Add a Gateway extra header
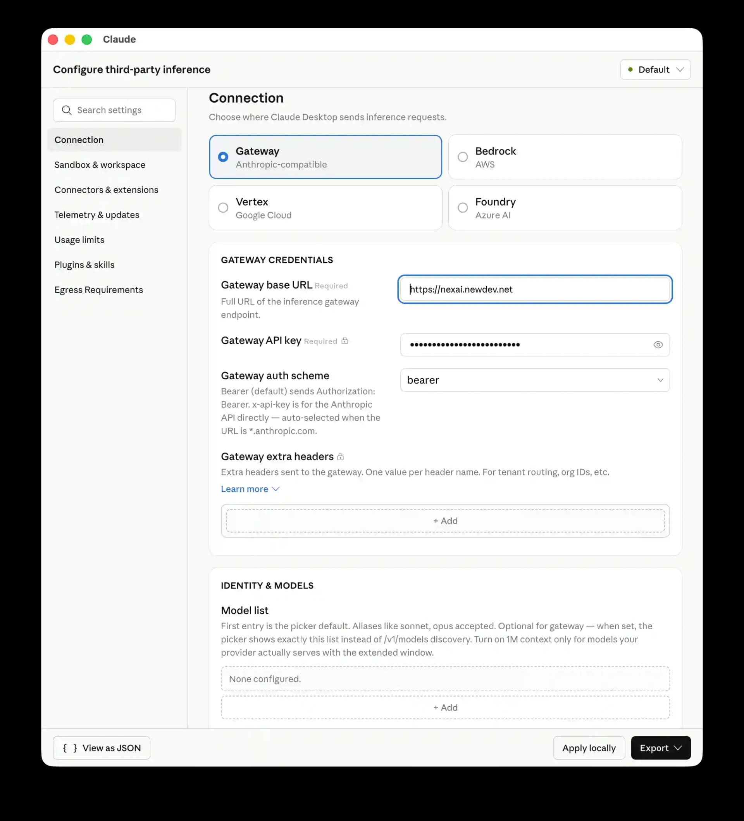This screenshot has height=821, width=744. point(445,520)
